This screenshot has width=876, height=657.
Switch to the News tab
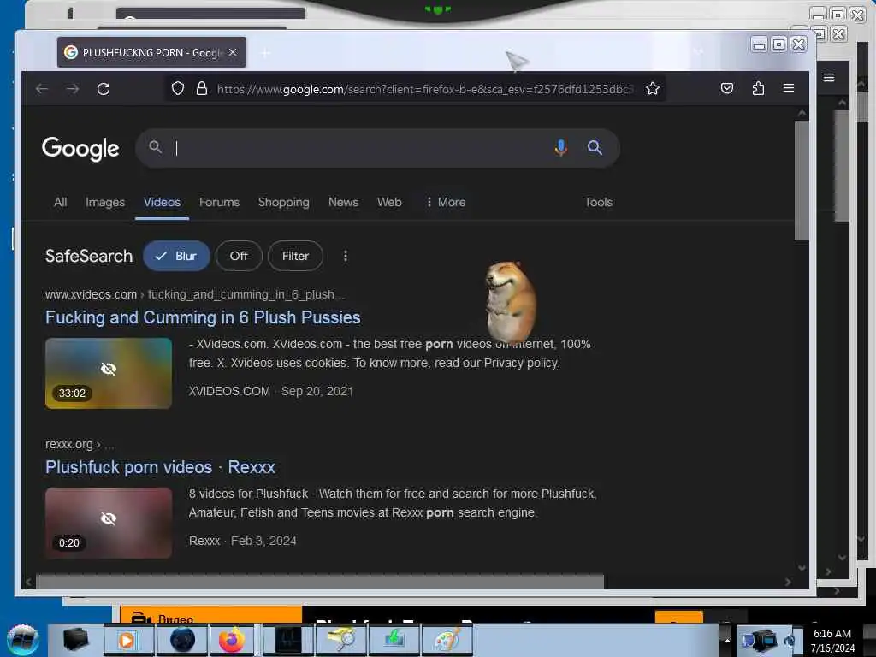(x=343, y=202)
